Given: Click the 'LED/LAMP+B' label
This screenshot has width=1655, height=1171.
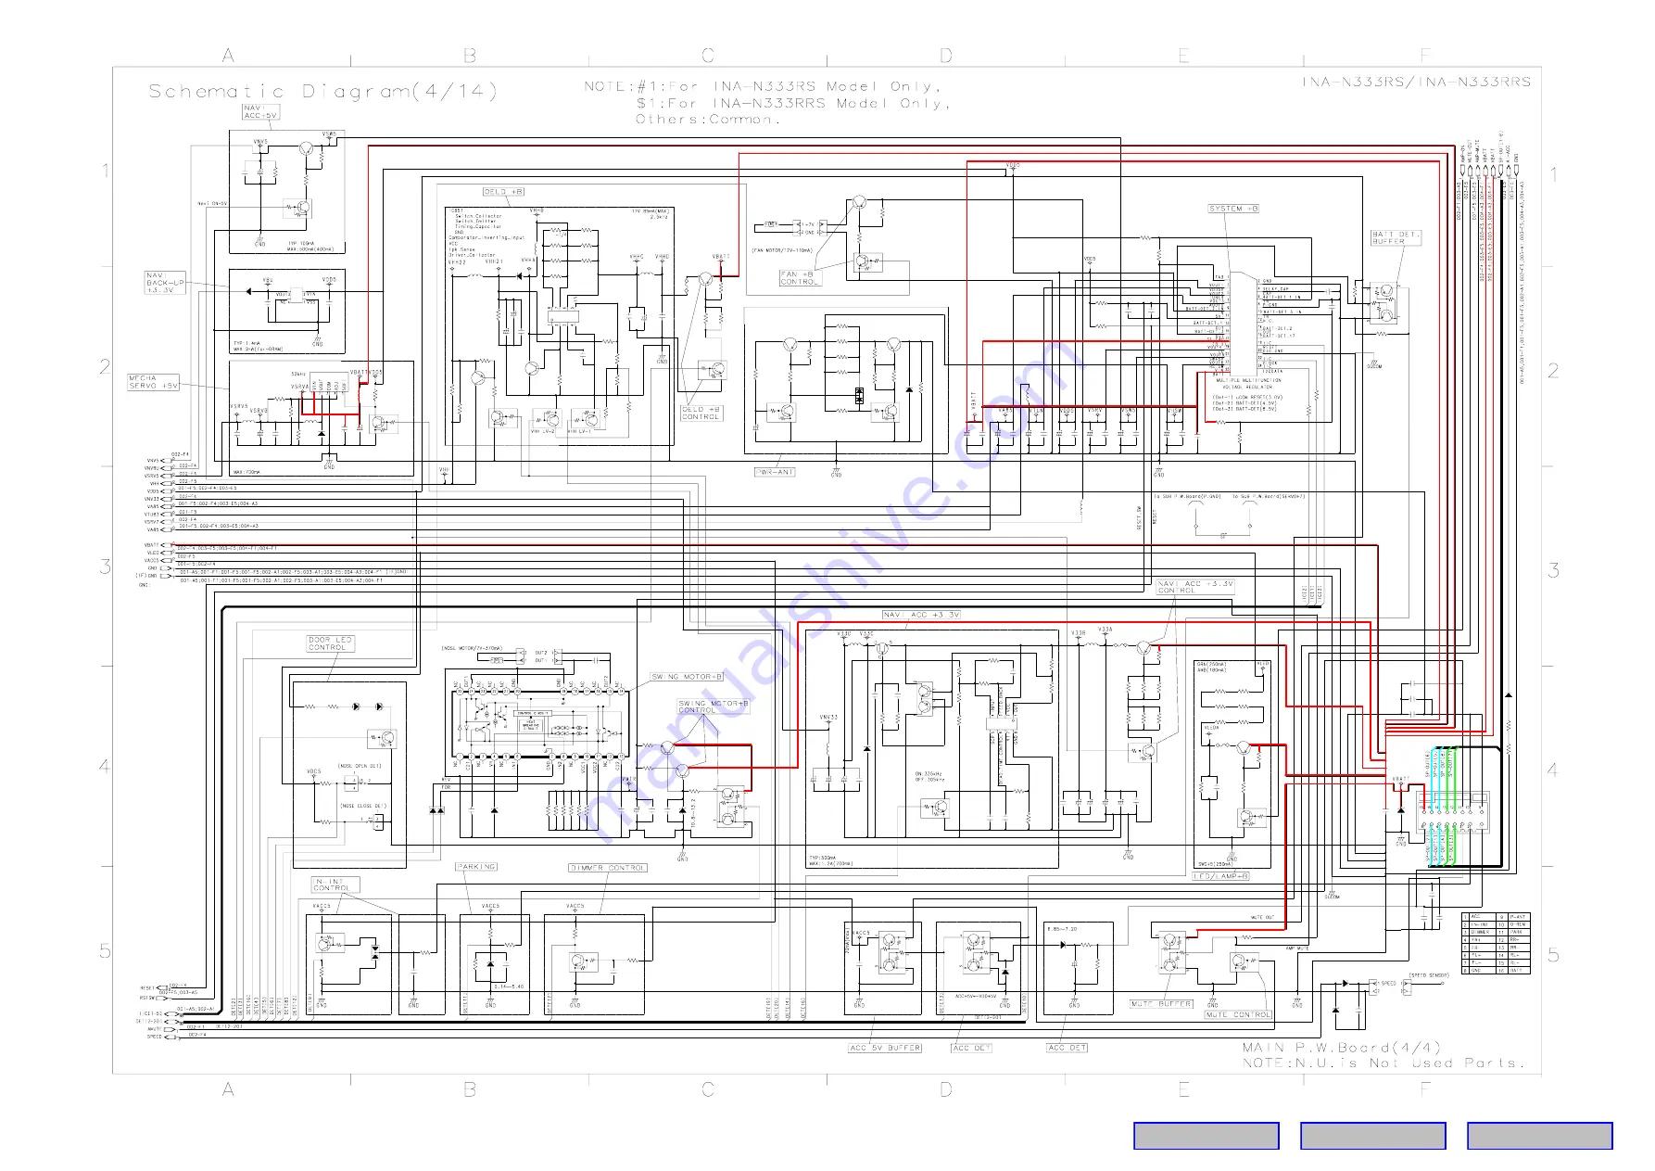Looking at the screenshot, I should tap(1220, 876).
